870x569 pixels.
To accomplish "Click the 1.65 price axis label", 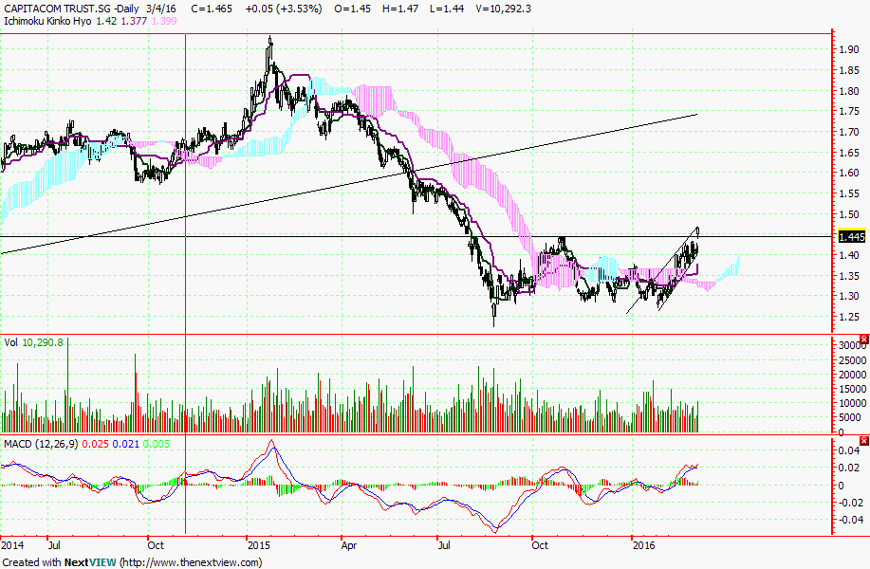I will 849,153.
